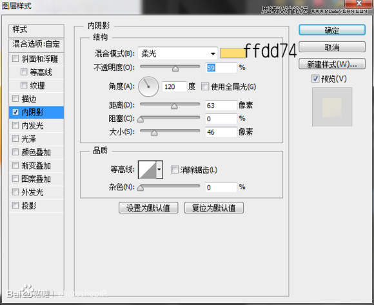Click the 距离 value field showing 63
This screenshot has width=374, height=305.
click(x=221, y=105)
